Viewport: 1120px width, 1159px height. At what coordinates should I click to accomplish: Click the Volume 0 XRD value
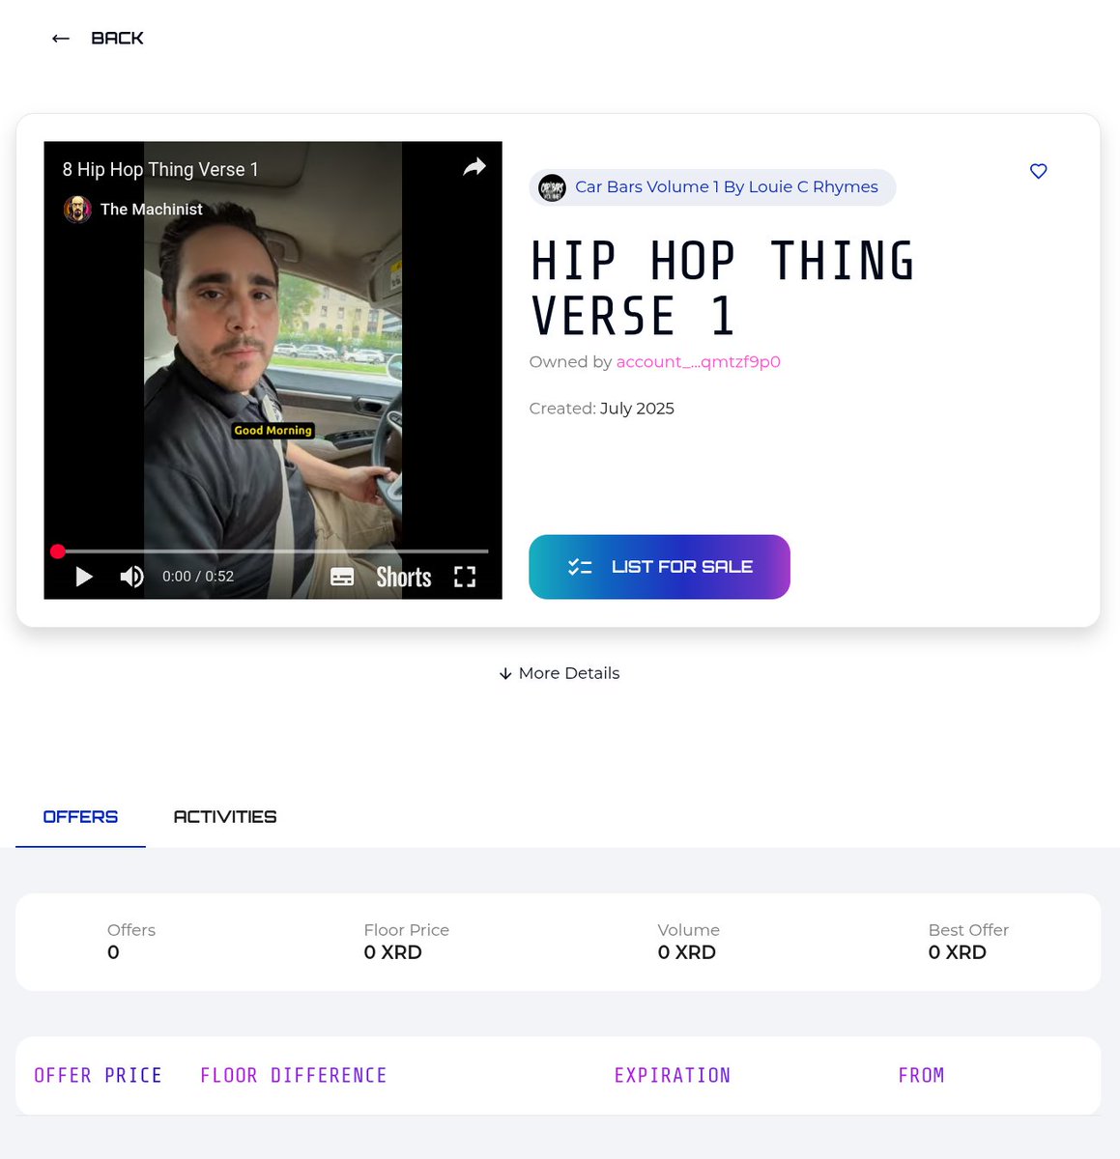pyautogui.click(x=686, y=952)
